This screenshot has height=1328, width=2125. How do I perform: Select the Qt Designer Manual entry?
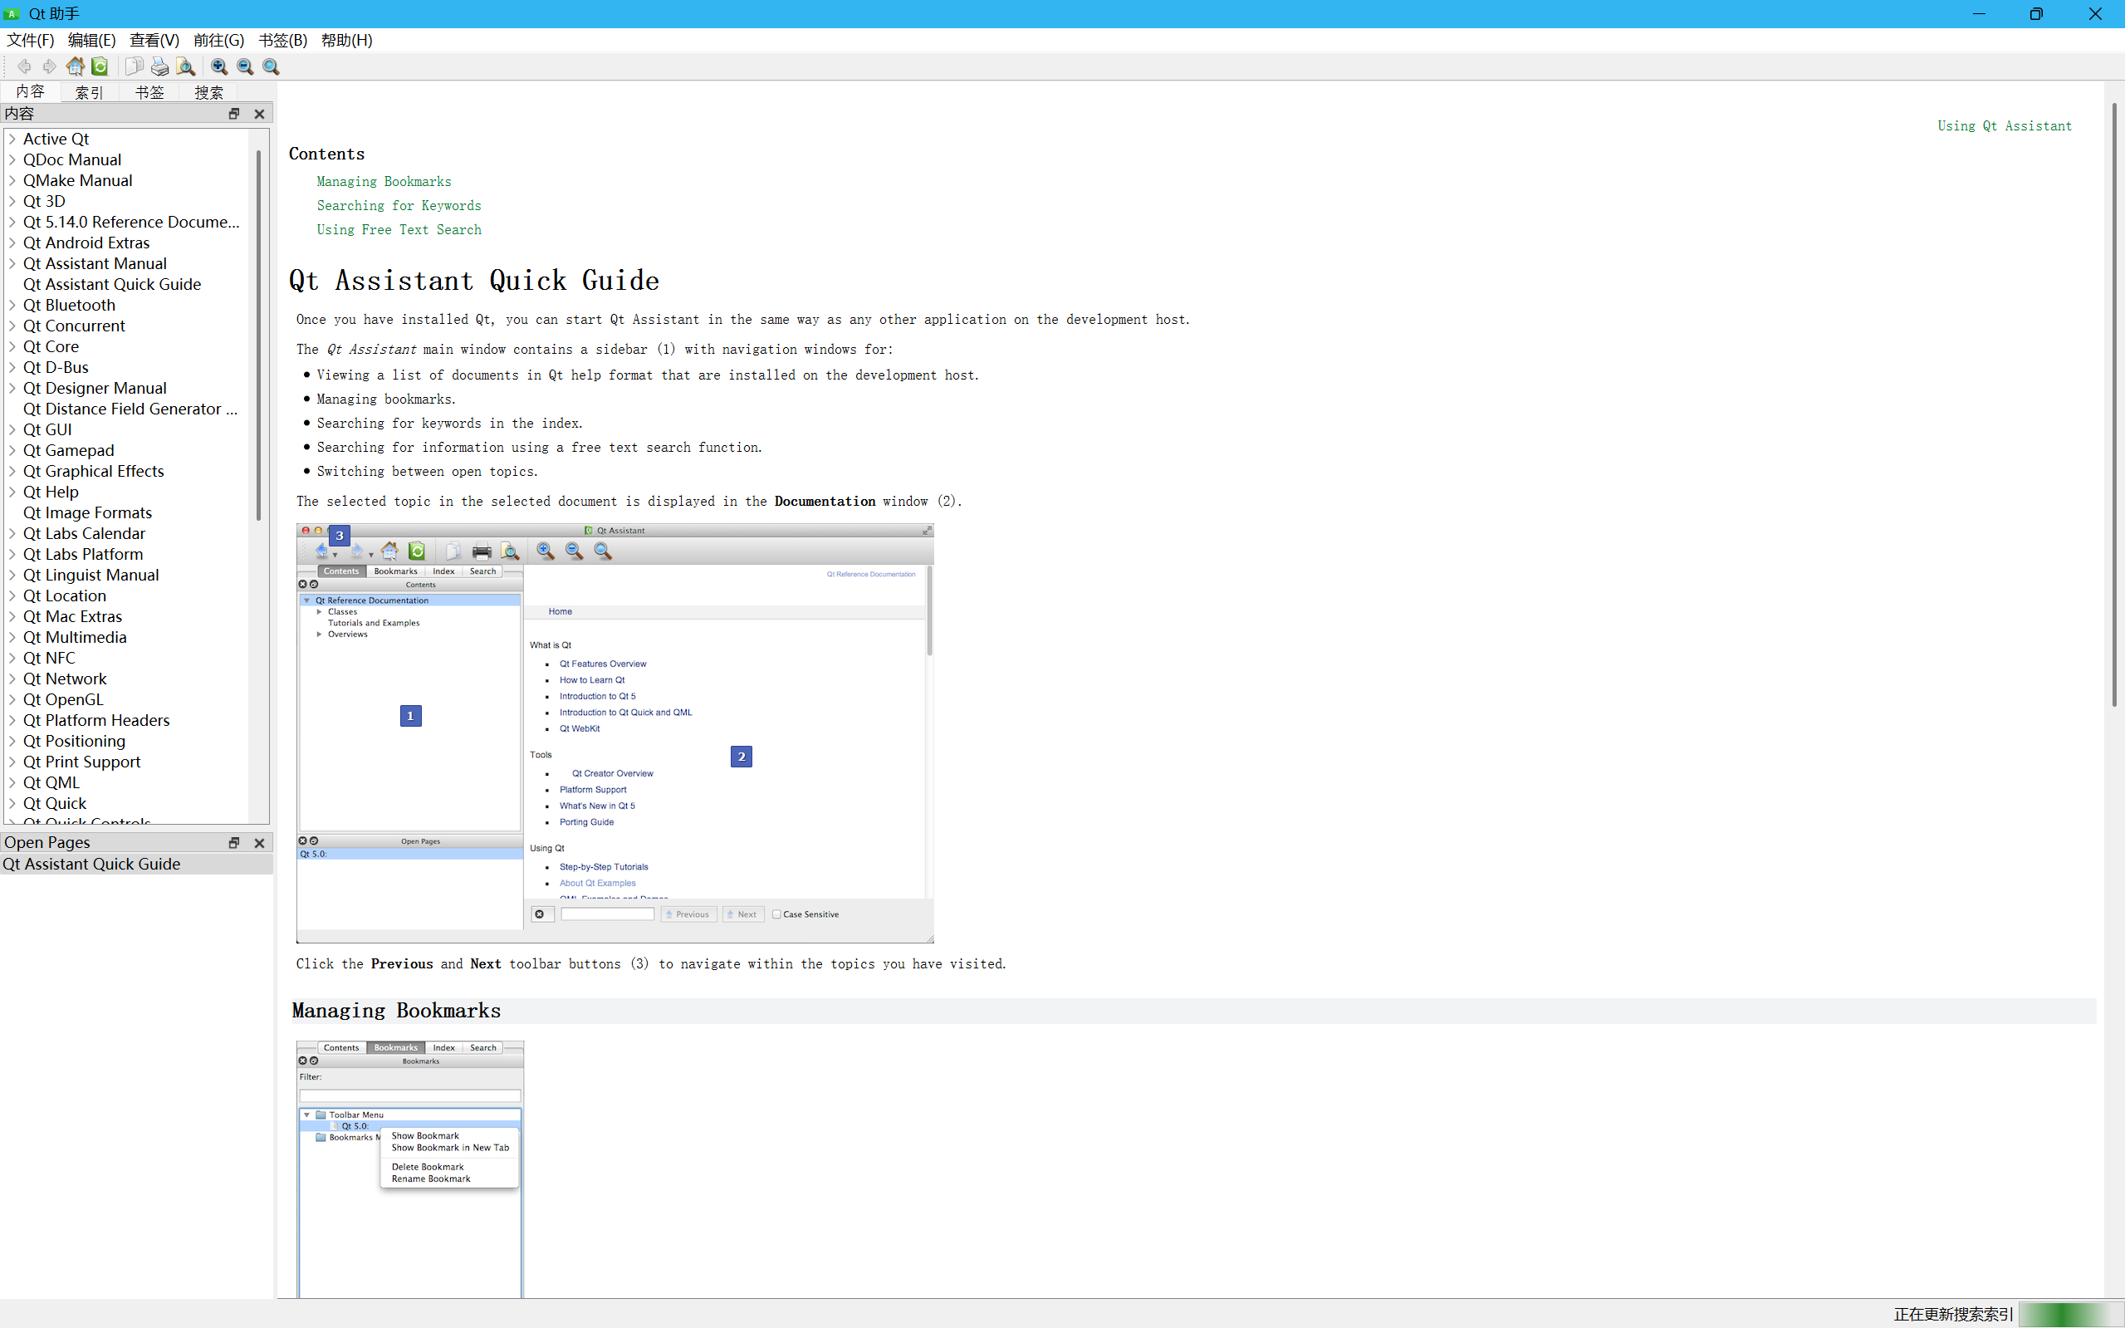point(95,388)
